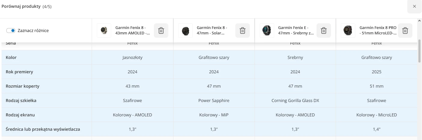
Task: Open Garmin Fenix 8 47mm Solar thumbnail
Action: pyautogui.click(x=185, y=31)
